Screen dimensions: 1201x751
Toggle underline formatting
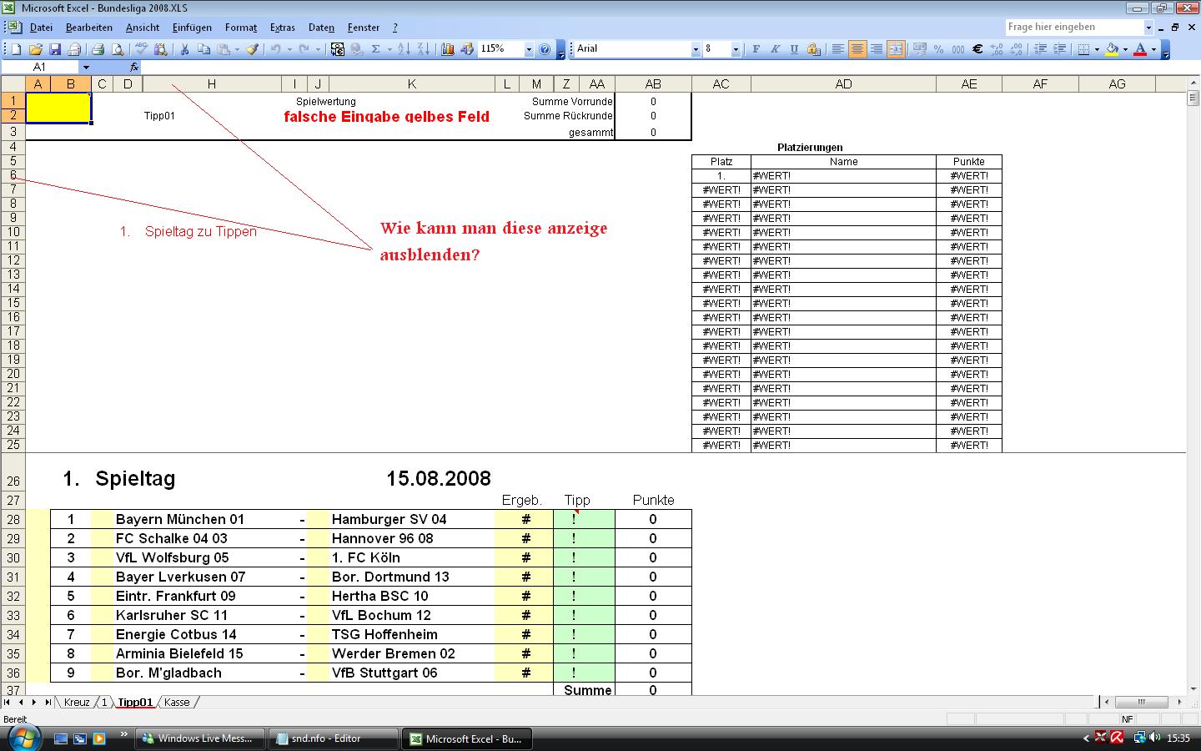[794, 49]
